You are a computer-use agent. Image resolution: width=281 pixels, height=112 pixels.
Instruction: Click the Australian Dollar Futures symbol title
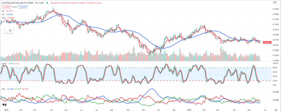click(x=23, y=3)
